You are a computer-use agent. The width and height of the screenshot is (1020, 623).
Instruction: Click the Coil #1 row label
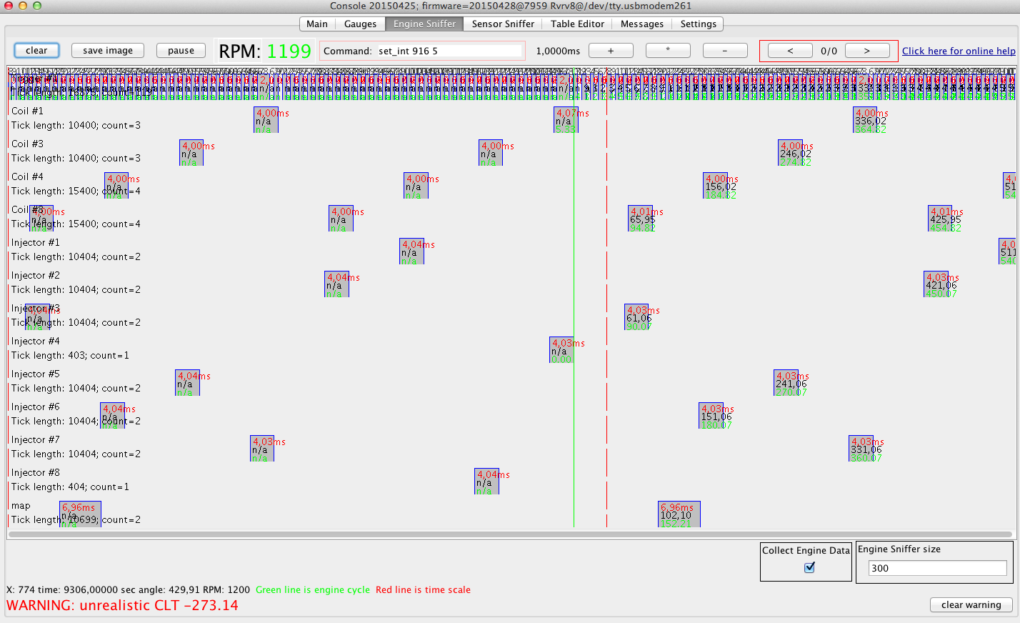click(27, 111)
